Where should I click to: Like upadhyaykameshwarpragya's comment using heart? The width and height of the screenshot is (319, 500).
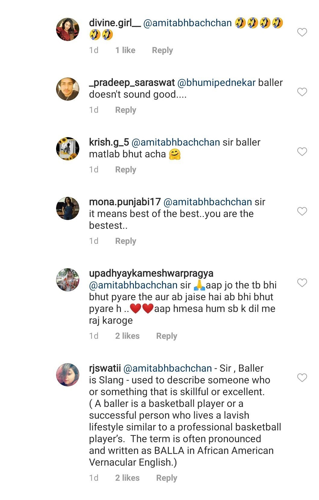pos(302,283)
